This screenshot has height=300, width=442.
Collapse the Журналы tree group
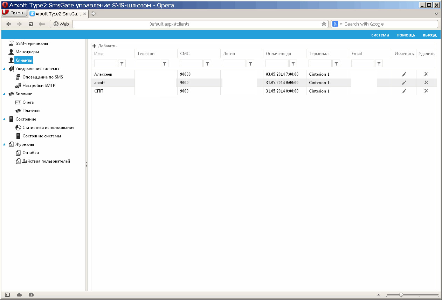(x=4, y=145)
